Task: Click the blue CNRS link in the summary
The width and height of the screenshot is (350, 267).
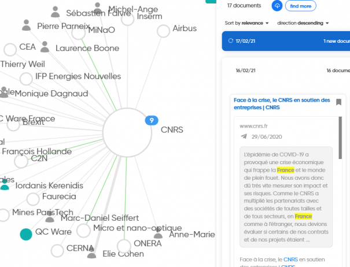Action: coord(290,259)
